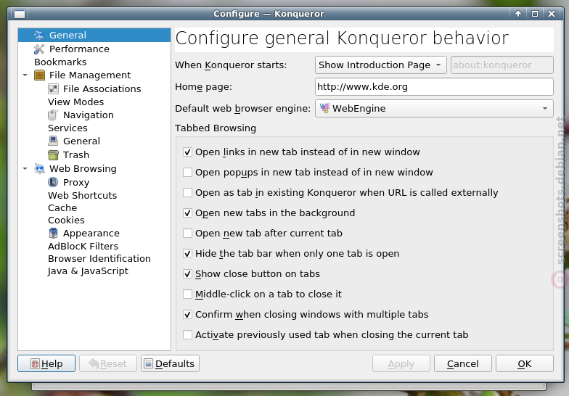The height and width of the screenshot is (396, 569).
Task: Select the Navigation entry
Action: tap(89, 115)
